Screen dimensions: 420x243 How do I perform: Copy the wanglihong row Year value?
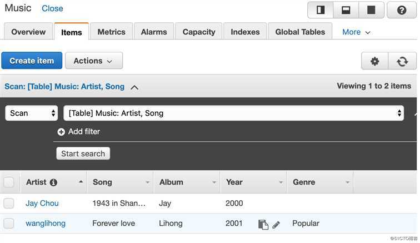coord(263,225)
